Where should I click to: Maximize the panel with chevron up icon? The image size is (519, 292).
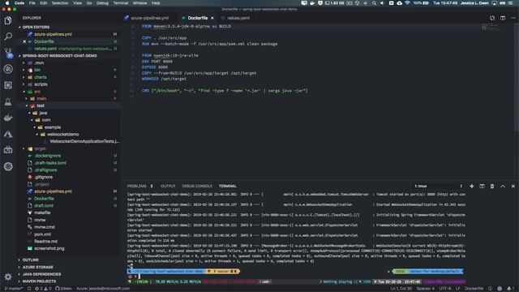pyautogui.click(x=503, y=186)
